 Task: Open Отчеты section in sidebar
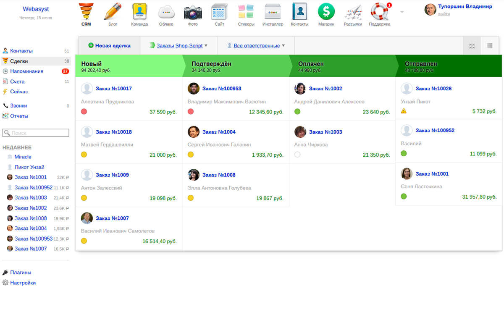coord(19,116)
